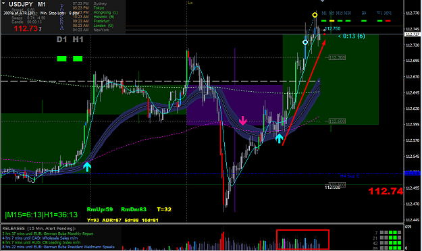Image resolution: width=422 pixels, height=251 pixels.
Task: Click the blue price tag on the axis
Action: click(x=413, y=173)
